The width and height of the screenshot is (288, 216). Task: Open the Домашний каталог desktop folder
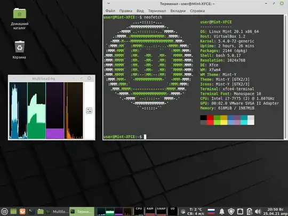tap(20, 19)
